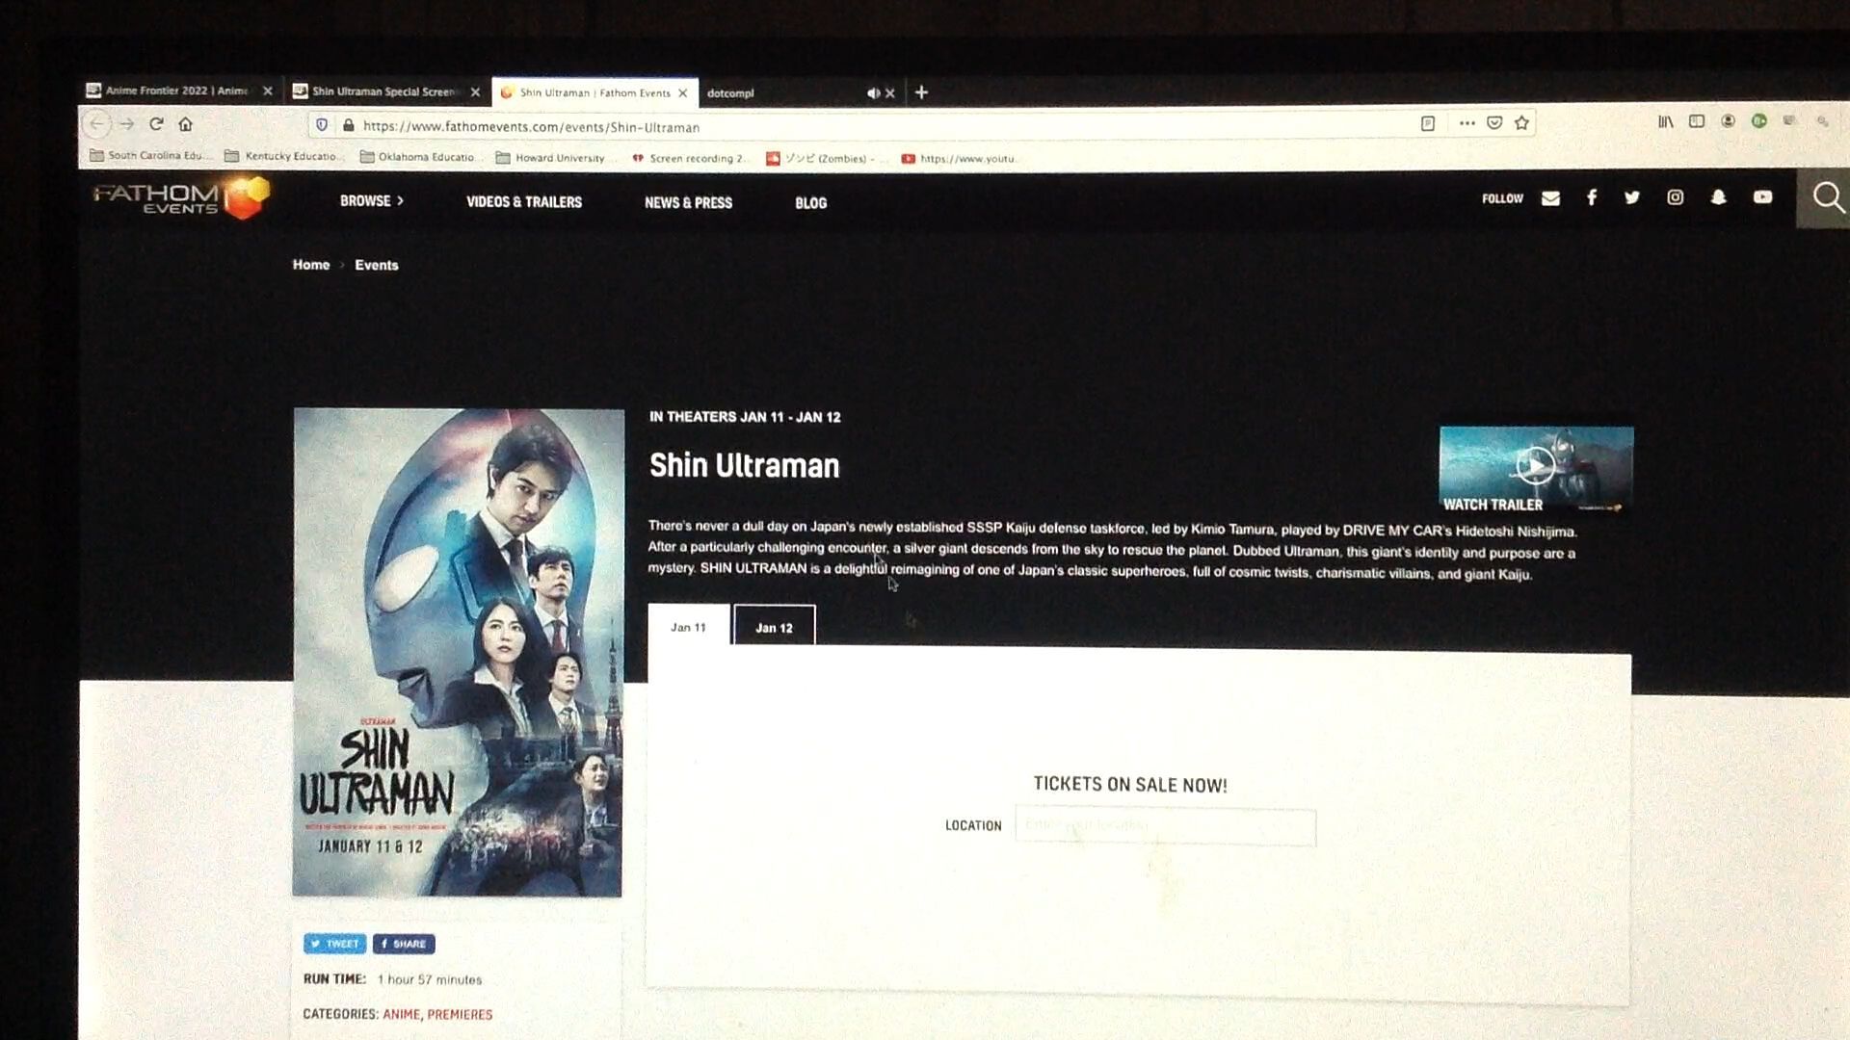The image size is (1850, 1040).
Task: Click the browser back arrow button
Action: [x=96, y=124]
